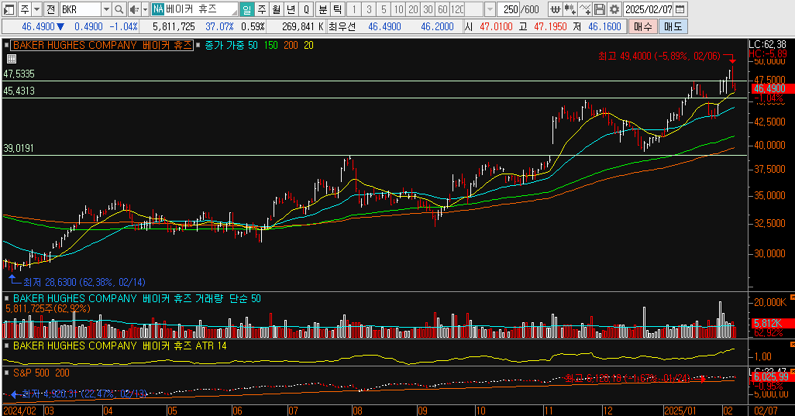Select the 일 daily period
Viewport: 795px width, 416px height.
(x=246, y=9)
